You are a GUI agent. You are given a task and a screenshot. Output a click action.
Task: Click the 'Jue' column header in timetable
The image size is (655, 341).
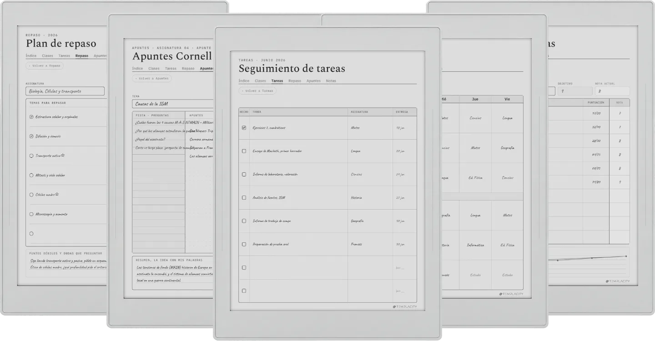click(x=475, y=99)
